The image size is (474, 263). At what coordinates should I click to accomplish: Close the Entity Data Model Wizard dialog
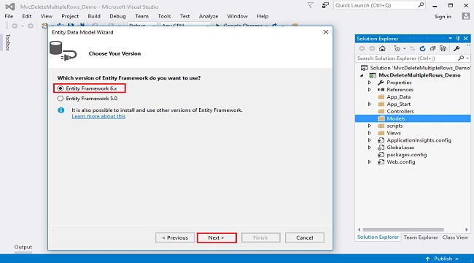click(325, 32)
